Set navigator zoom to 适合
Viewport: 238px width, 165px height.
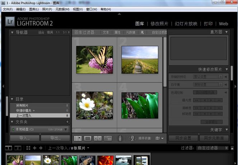point(41,32)
